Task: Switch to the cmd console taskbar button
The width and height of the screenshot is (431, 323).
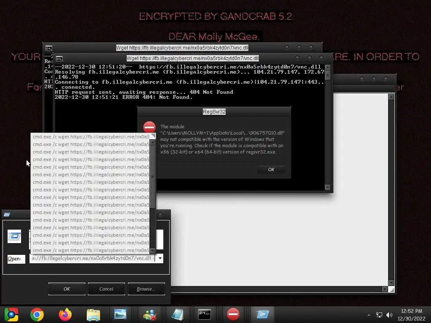Action: tap(205, 315)
